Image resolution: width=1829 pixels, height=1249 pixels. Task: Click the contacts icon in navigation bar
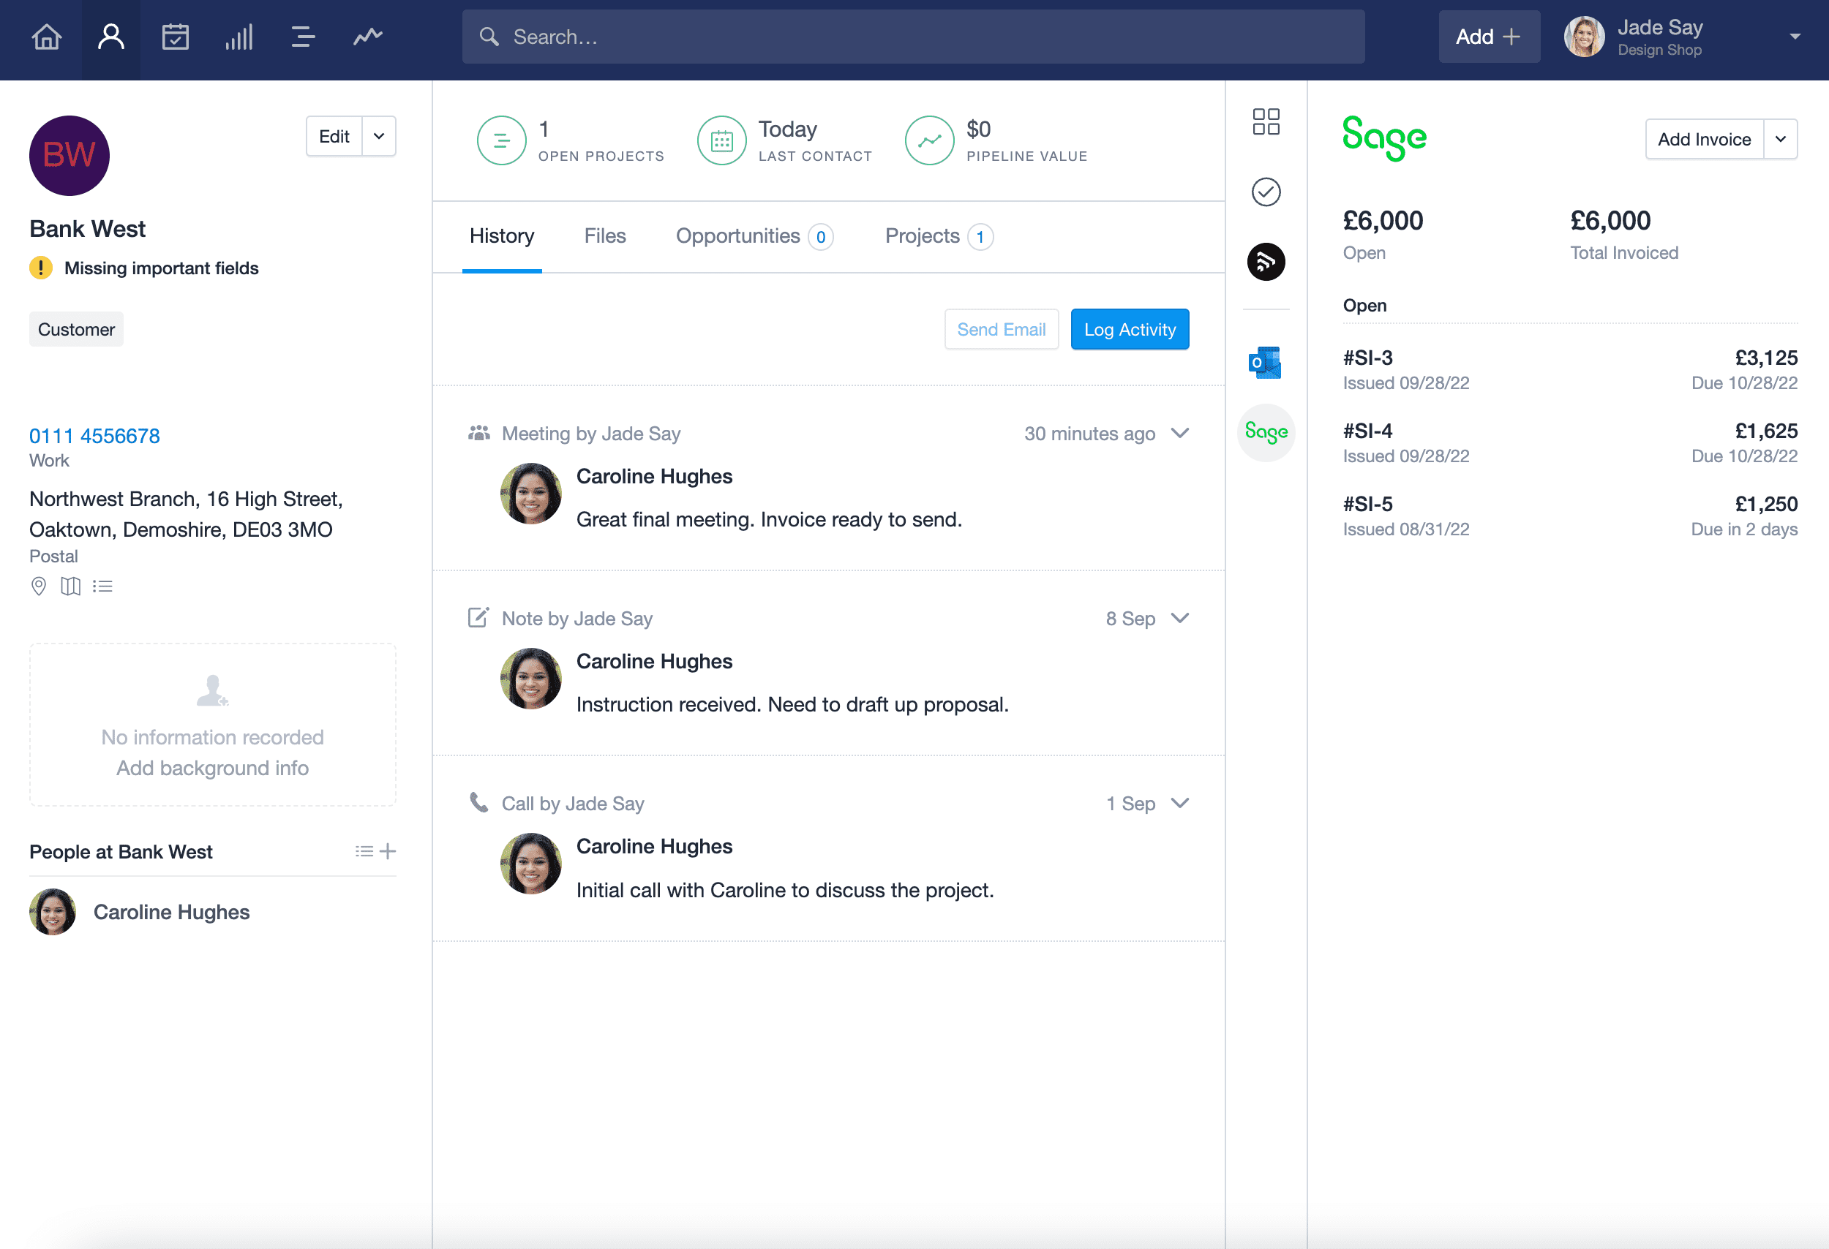click(x=111, y=34)
